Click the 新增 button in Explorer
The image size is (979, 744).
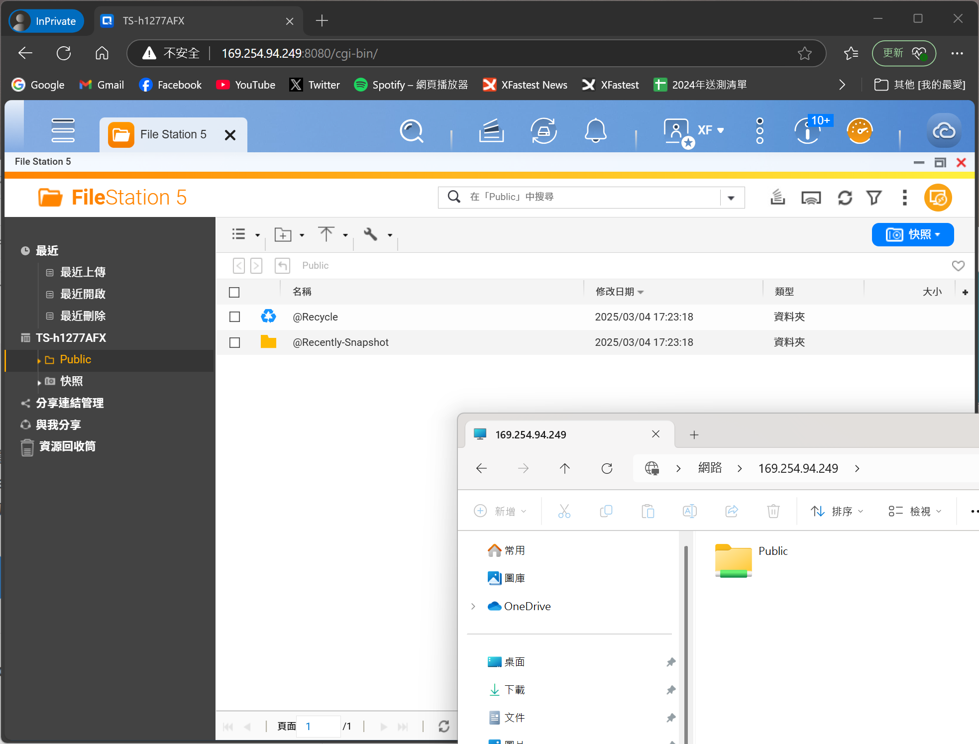pyautogui.click(x=500, y=511)
